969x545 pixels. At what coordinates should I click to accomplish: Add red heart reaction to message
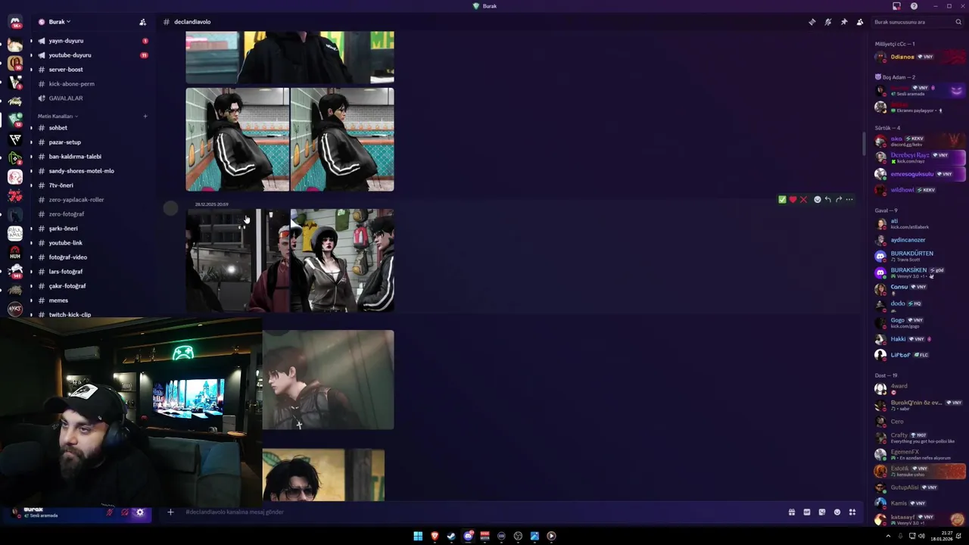coord(793,200)
